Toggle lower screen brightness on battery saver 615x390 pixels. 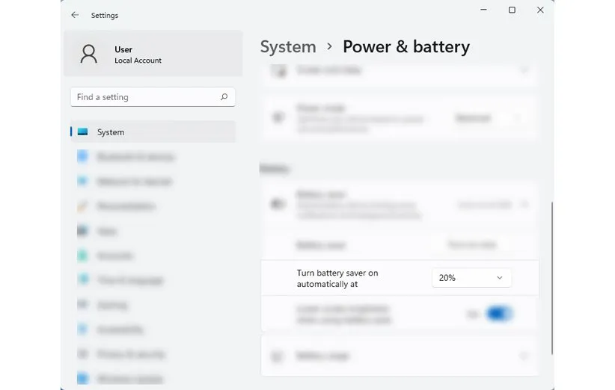coord(499,315)
